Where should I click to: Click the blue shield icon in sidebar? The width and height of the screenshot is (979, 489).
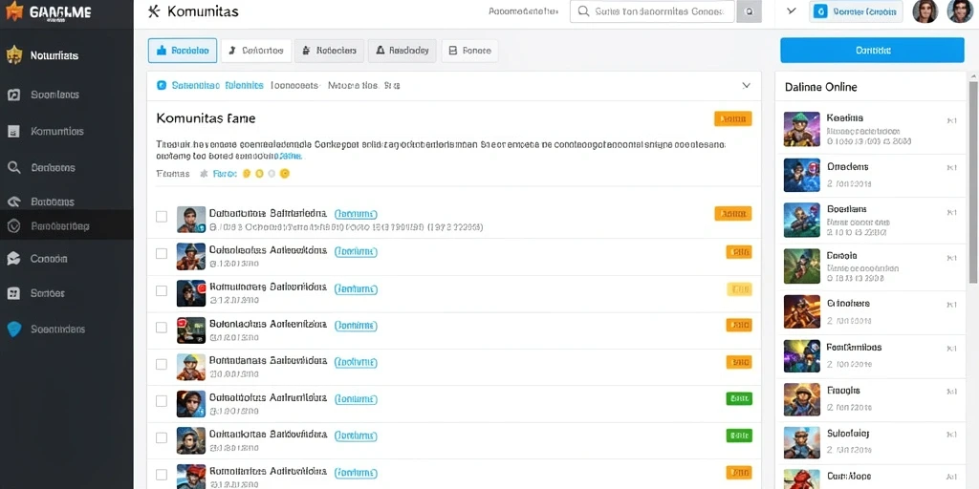pyautogui.click(x=13, y=330)
